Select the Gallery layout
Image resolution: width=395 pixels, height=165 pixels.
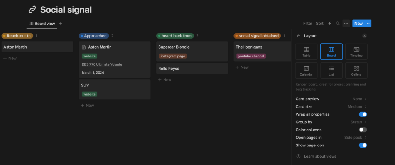356,71
